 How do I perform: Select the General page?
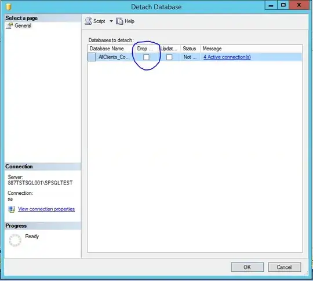click(x=23, y=25)
